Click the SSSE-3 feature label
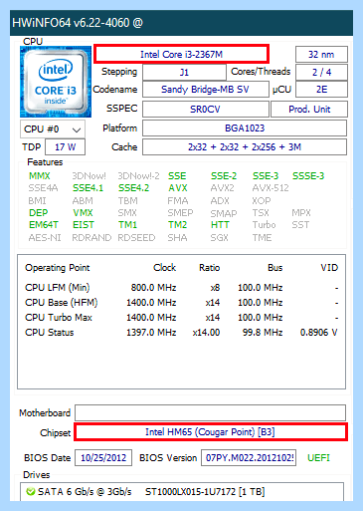The image size is (363, 511). click(308, 176)
